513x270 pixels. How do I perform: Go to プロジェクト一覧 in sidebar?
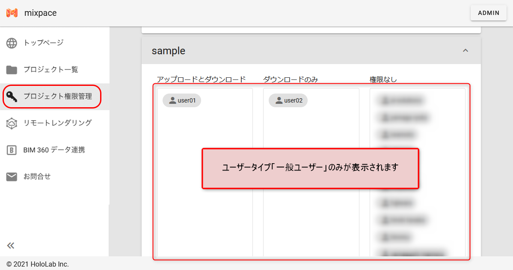click(50, 70)
